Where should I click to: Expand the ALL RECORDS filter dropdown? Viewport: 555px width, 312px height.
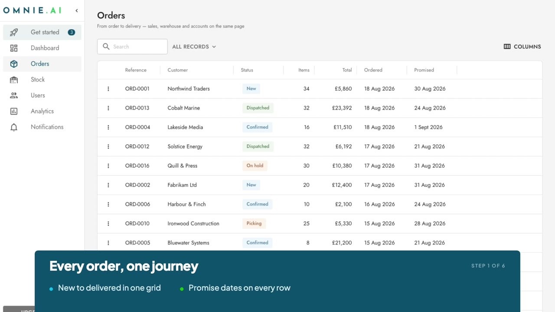click(194, 47)
